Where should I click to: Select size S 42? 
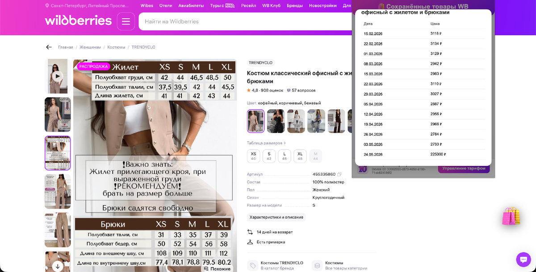tap(269, 156)
